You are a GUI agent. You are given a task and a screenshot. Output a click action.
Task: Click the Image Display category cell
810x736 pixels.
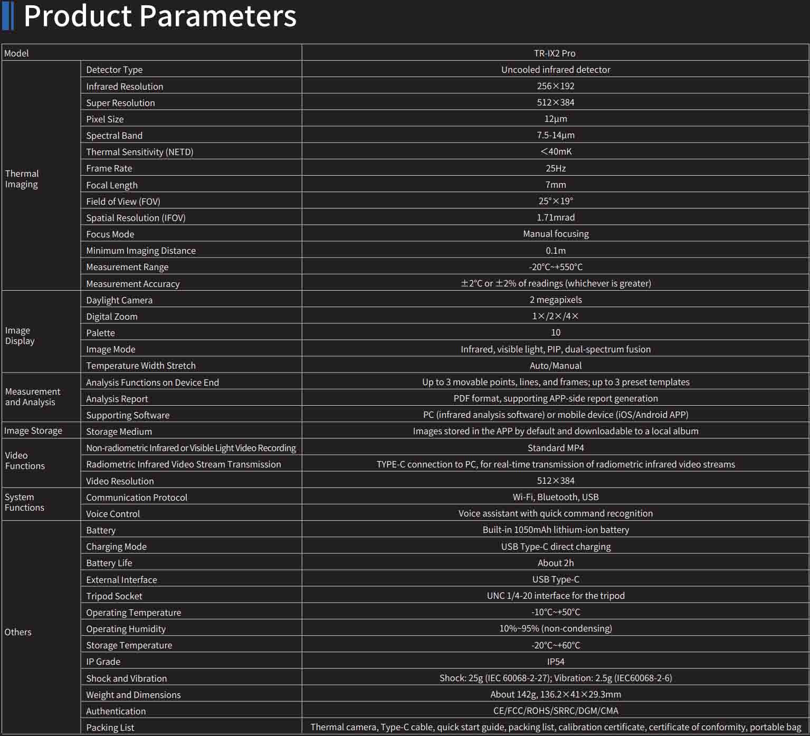pos(20,336)
